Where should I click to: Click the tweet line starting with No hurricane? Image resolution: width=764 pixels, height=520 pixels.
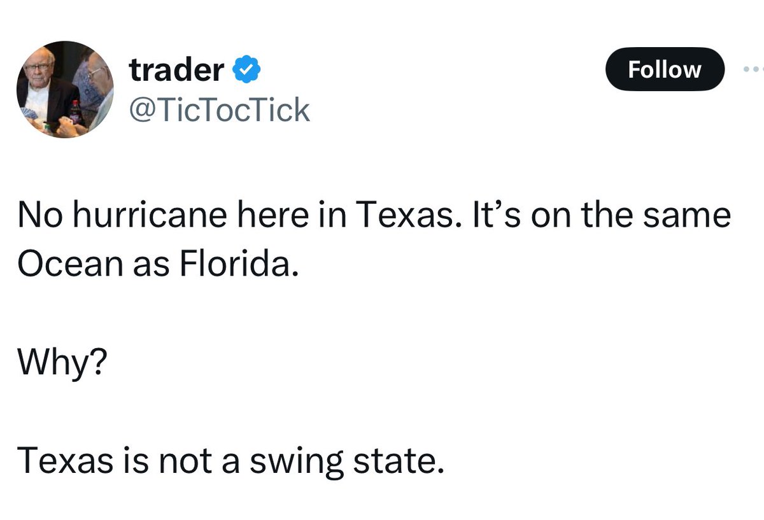pyautogui.click(x=374, y=216)
